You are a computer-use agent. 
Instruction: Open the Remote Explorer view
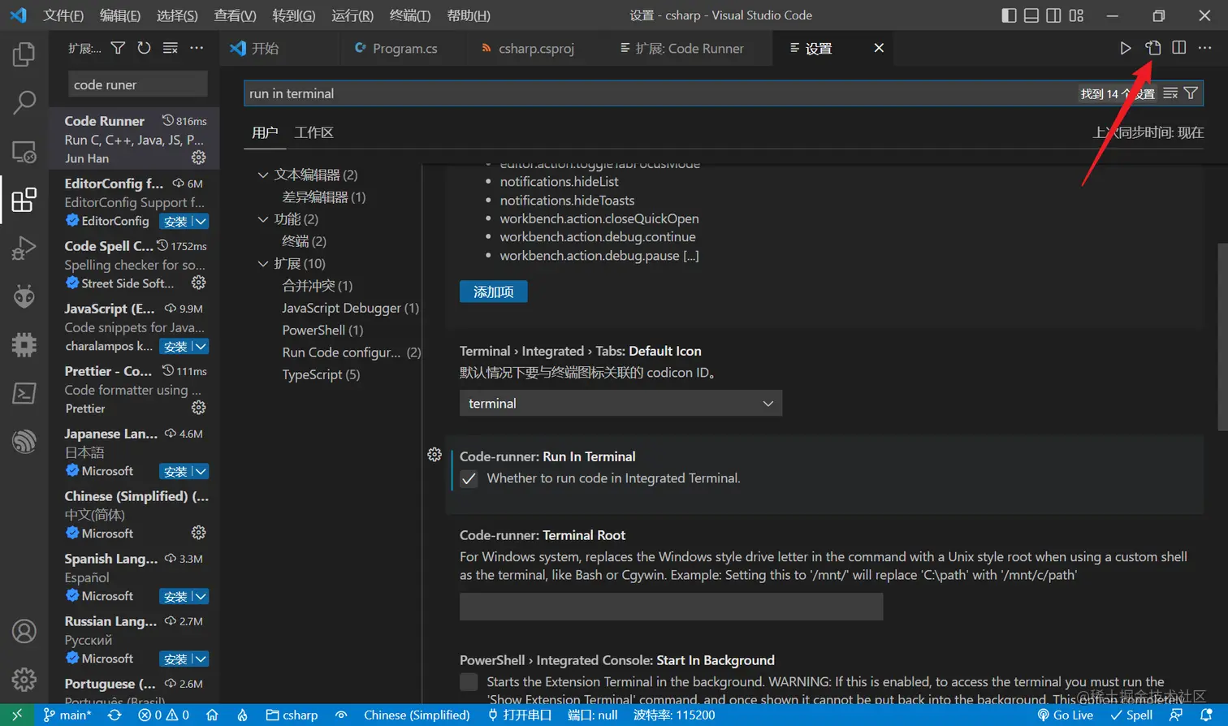[24, 152]
